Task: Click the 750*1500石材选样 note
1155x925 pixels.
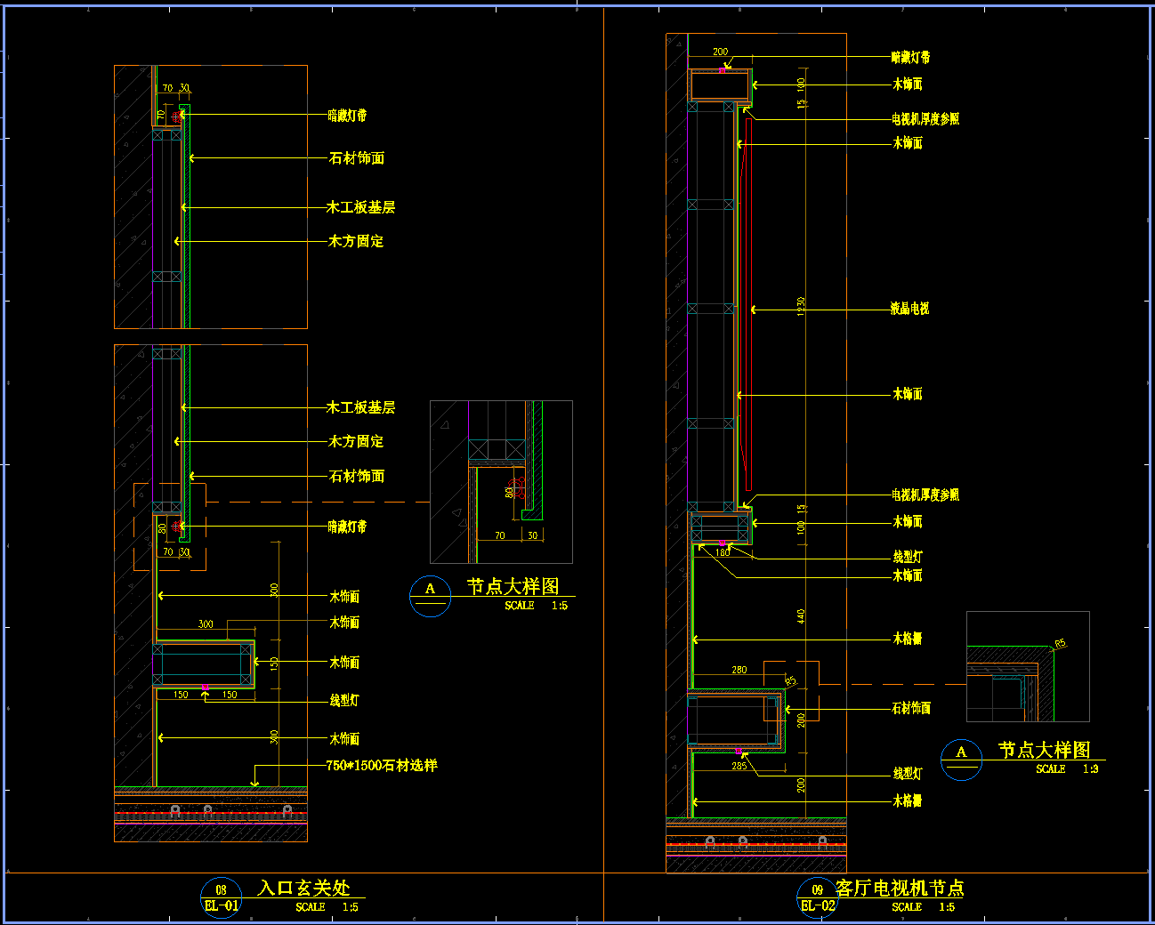Action: tap(382, 765)
